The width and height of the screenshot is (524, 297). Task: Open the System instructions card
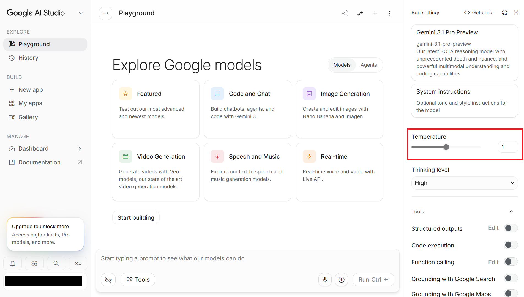pyautogui.click(x=465, y=101)
